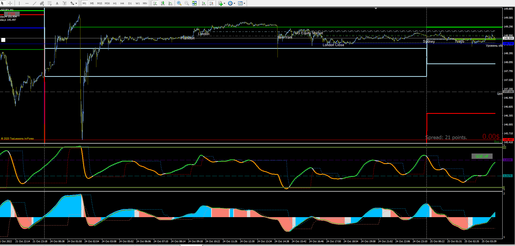Open the periodicity dropdown arrow
The width and height of the screenshot is (515, 246).
pyautogui.click(x=234, y=4)
